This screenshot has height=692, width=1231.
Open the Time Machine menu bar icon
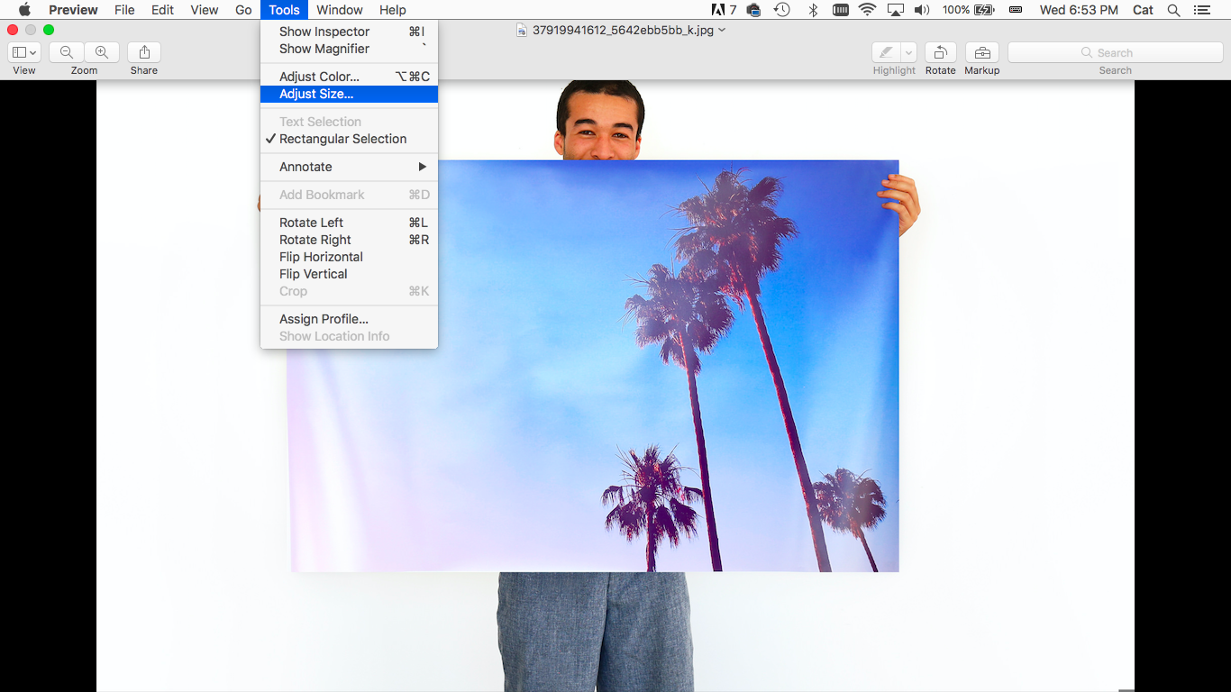coord(782,10)
